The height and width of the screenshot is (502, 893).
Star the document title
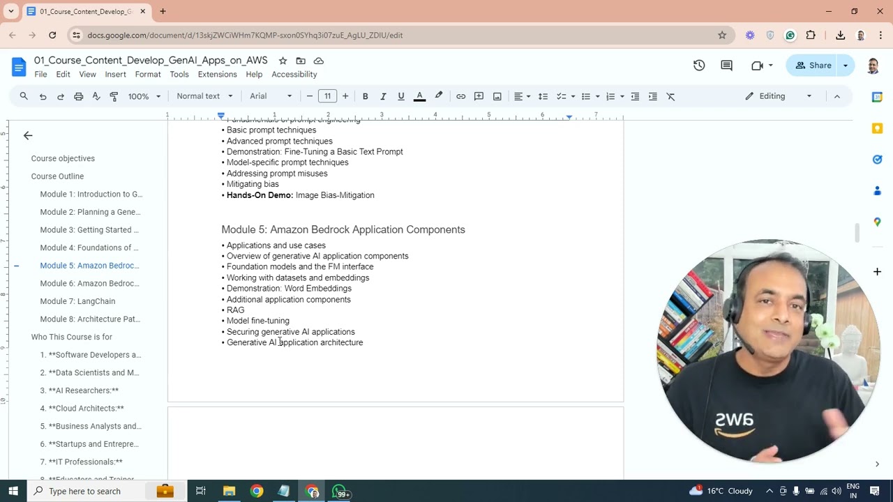(283, 61)
